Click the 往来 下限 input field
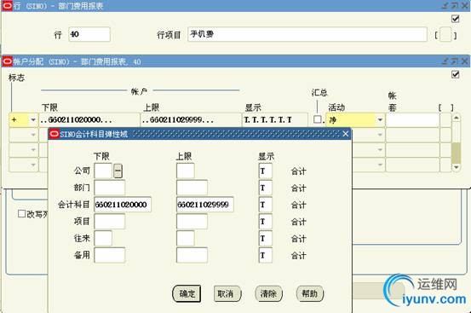This screenshot has width=471, height=313. coord(103,238)
